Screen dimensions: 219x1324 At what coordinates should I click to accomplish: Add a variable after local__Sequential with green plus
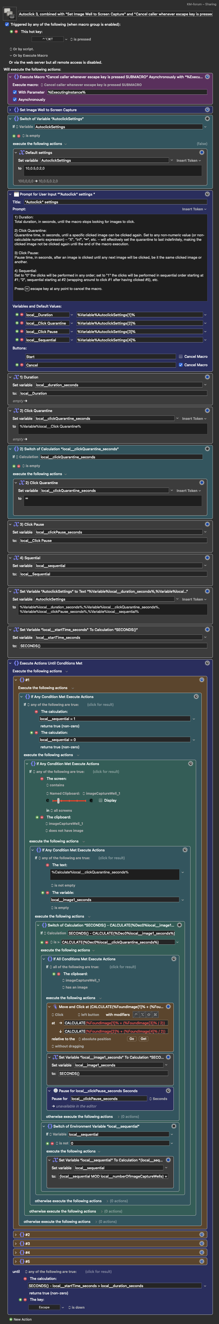pyautogui.click(x=17, y=340)
